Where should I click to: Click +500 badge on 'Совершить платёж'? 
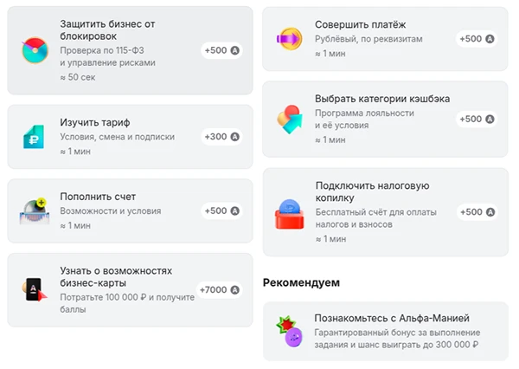(x=477, y=39)
